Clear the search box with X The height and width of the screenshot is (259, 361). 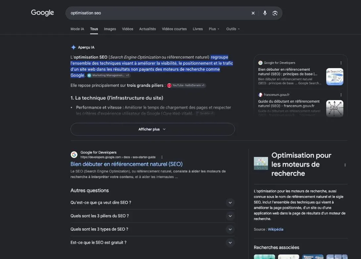click(x=253, y=13)
